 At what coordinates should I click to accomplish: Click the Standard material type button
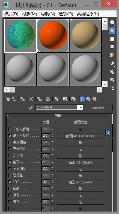coord(99,108)
